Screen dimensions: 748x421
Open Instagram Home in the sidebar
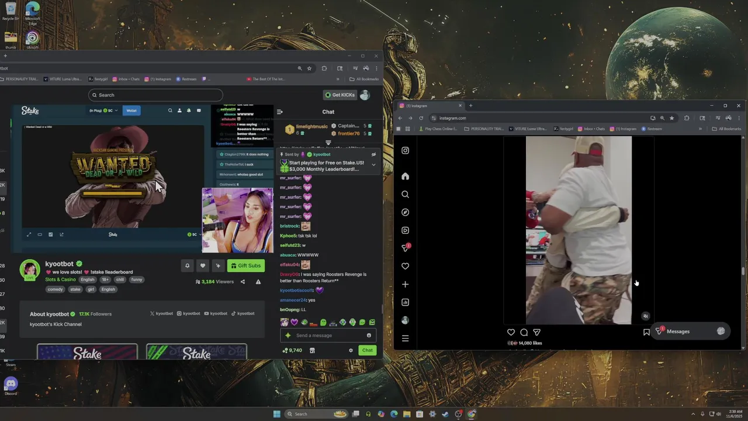point(405,176)
